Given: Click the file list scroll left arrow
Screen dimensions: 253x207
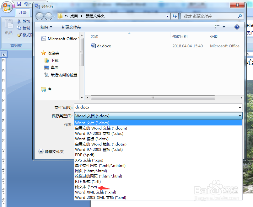Looking at the screenshot, I should coord(88,98).
